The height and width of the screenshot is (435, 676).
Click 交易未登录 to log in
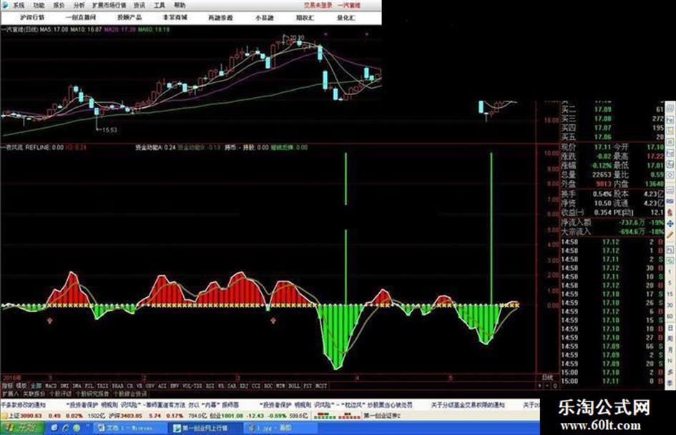[318, 5]
